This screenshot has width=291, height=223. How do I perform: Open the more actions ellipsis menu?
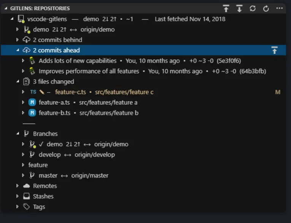click(280, 8)
